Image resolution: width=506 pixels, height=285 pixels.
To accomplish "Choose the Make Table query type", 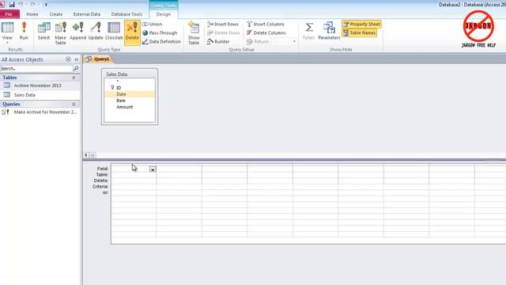I will click(x=60, y=33).
